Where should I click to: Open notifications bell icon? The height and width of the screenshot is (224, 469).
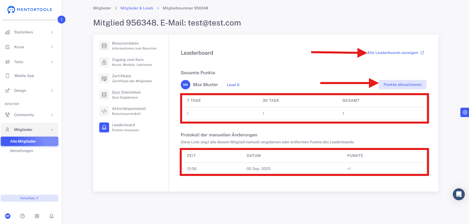52,216
